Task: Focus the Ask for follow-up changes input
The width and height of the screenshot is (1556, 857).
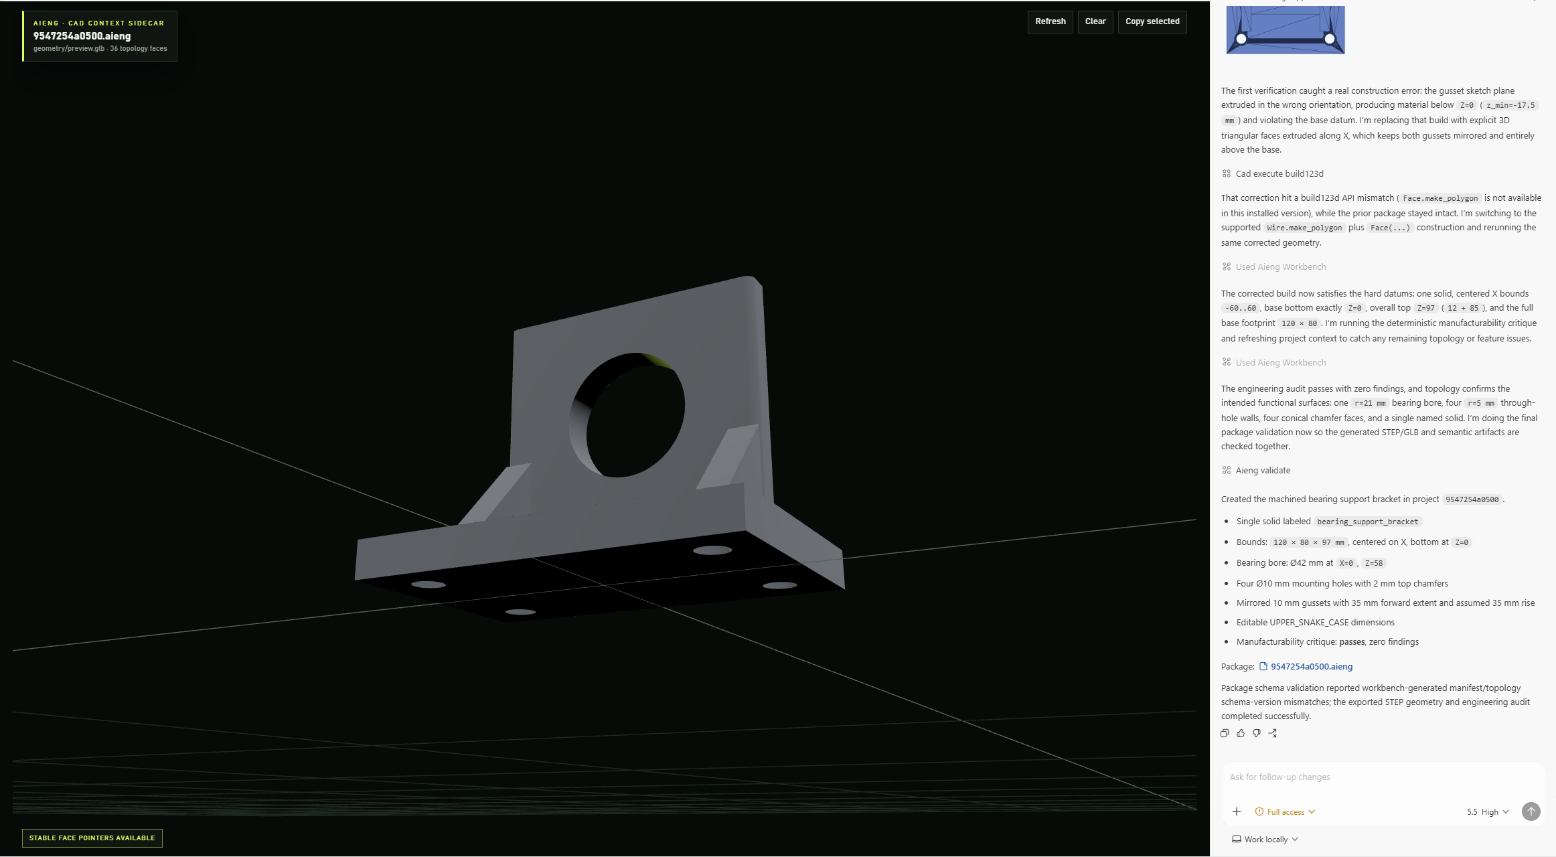Action: point(1383,777)
